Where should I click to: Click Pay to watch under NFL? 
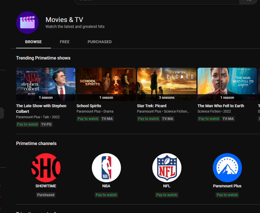coord(167,195)
